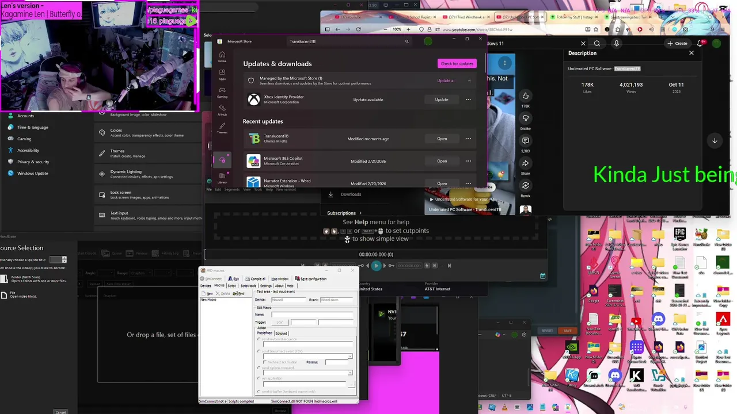The image size is (737, 414).
Task: Open more options for Microsoft 365 Copilot
Action: (468, 161)
